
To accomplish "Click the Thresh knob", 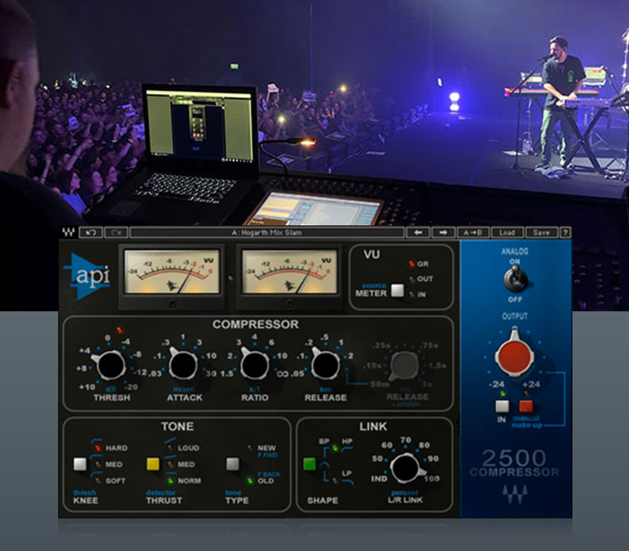I will 111,365.
